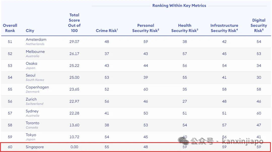Click the Crime Risk column header
Screen dimensions: 272x152
pyautogui.click(x=107, y=31)
